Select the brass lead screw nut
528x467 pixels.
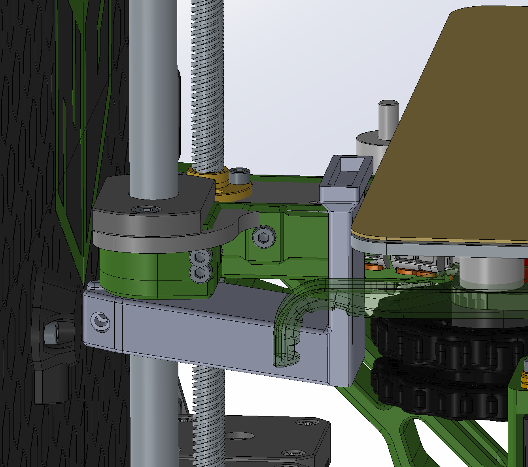coord(221,185)
